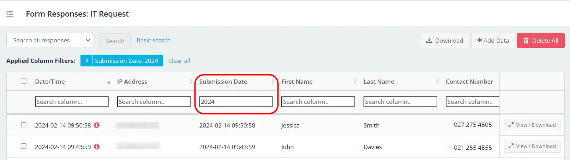Open the Basic search link
Image resolution: width=570 pixels, height=160 pixels.
[x=154, y=40]
